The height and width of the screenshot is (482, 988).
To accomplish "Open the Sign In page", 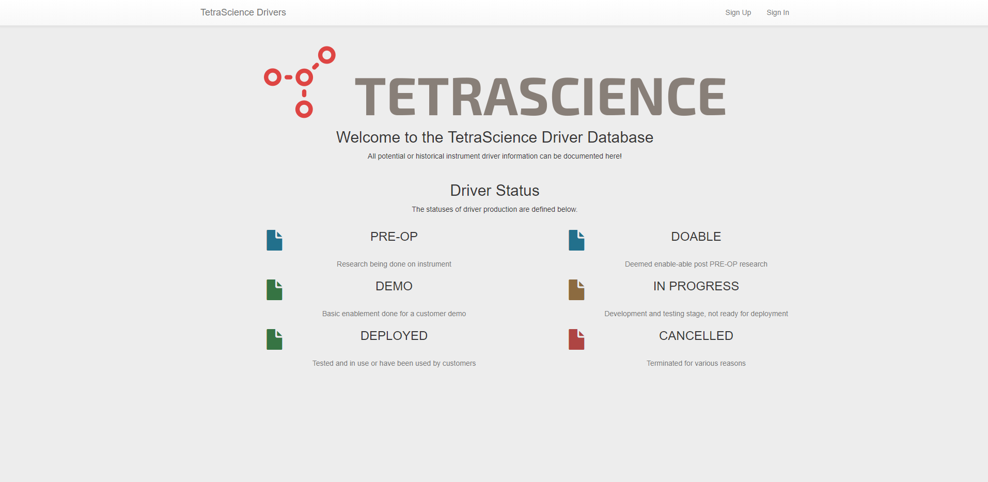I will [777, 12].
